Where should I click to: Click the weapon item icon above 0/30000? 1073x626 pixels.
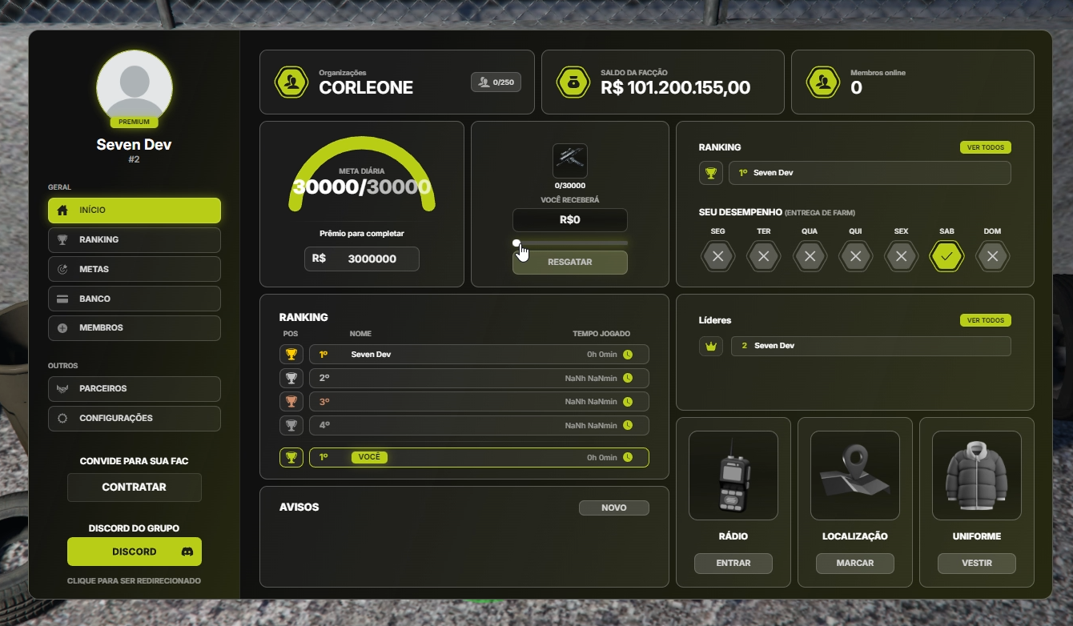(569, 161)
